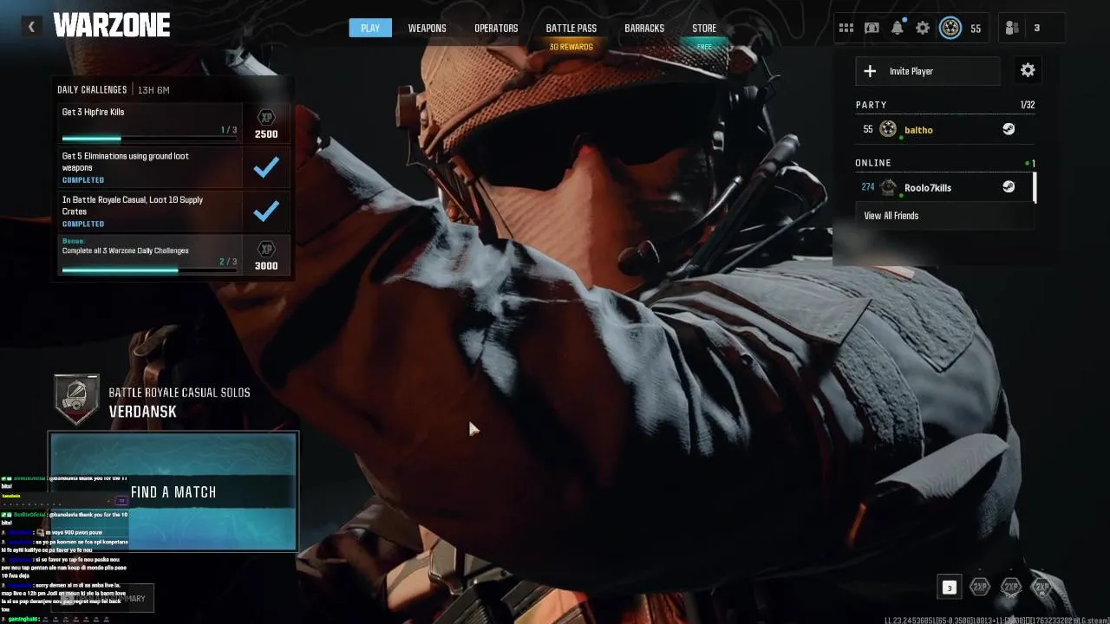The height and width of the screenshot is (624, 1110).
Task: Activate the third double XP token
Action: 1041,588
